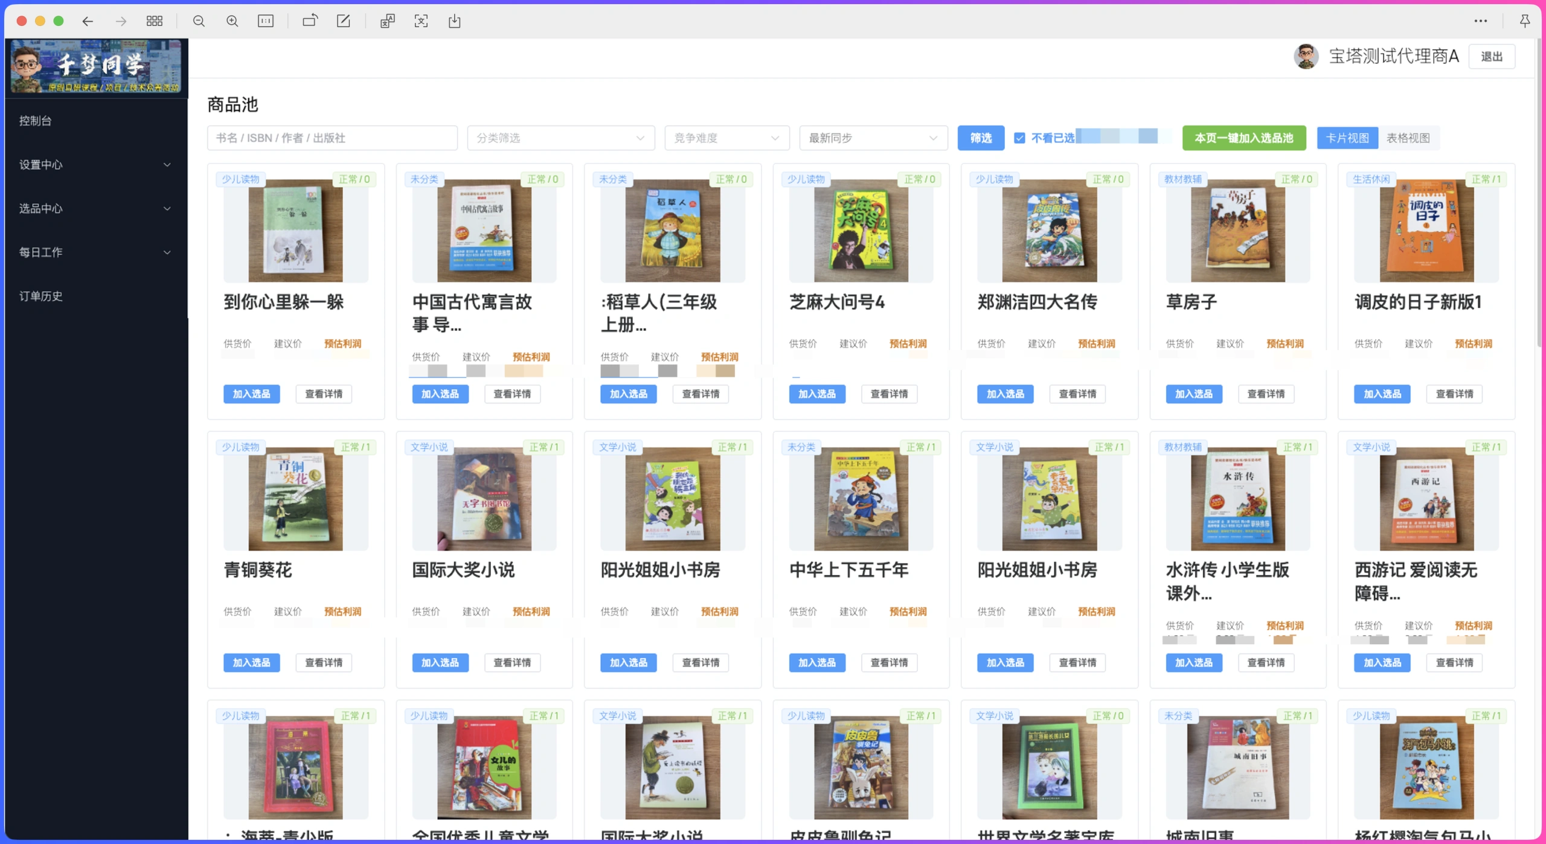
Task: Click the 草房子 book cover thumbnail
Action: 1238,231
